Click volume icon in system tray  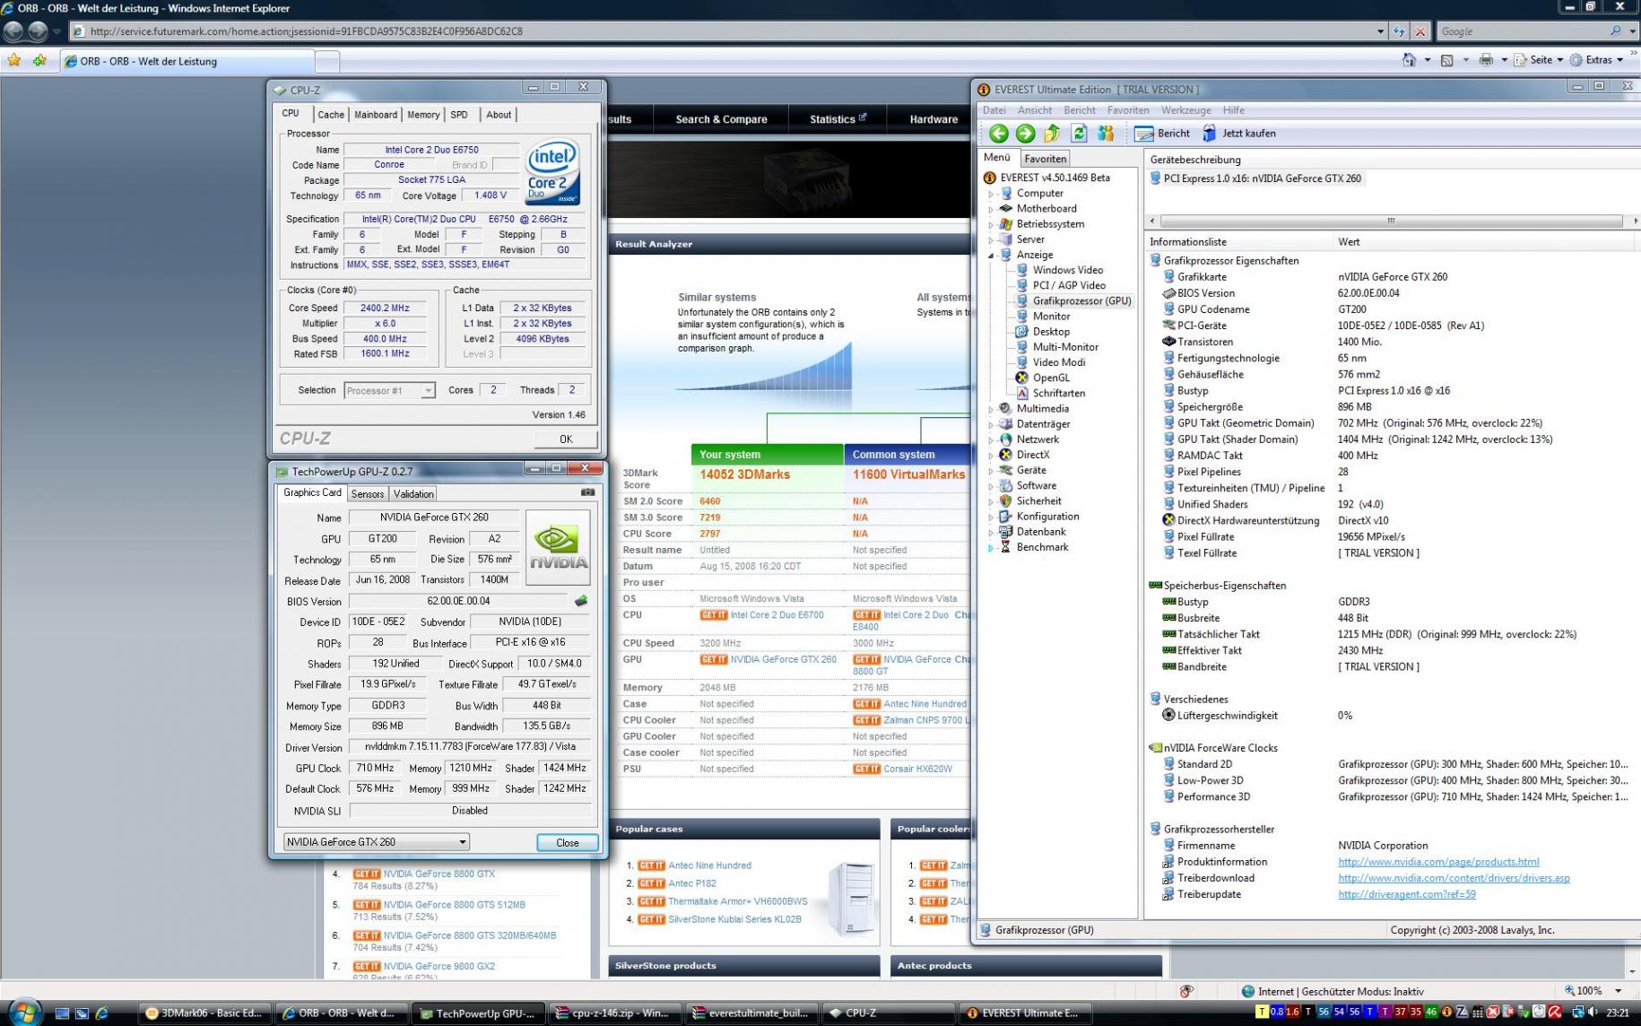(x=1593, y=1013)
